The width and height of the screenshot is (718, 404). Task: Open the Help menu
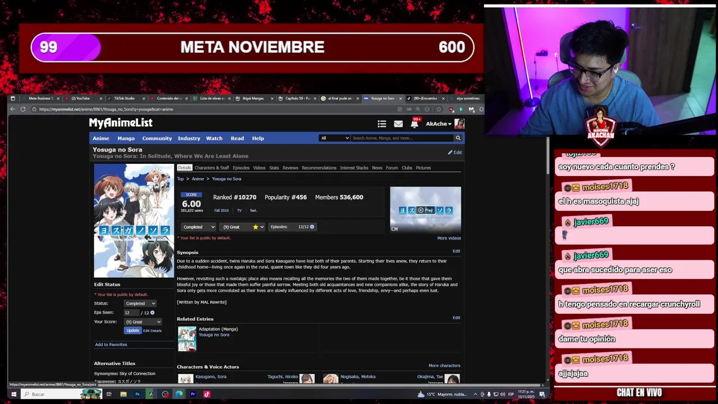coord(258,138)
